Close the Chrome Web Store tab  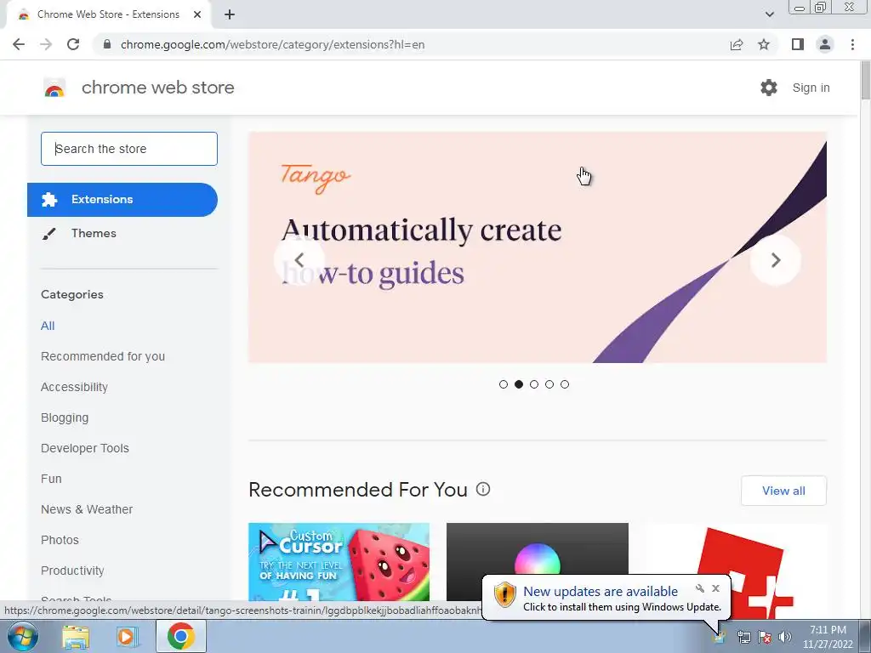[x=197, y=14]
